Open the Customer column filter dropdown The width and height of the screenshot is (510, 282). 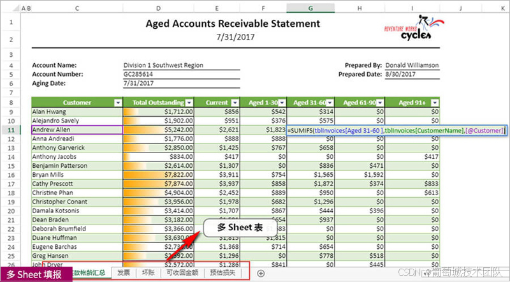tap(118, 103)
